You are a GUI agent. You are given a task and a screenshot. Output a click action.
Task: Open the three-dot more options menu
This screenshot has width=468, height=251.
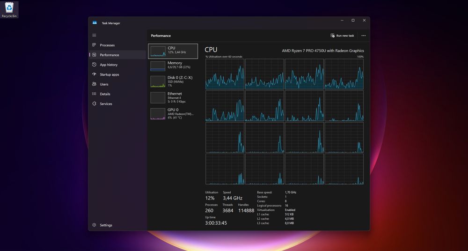coord(363,36)
